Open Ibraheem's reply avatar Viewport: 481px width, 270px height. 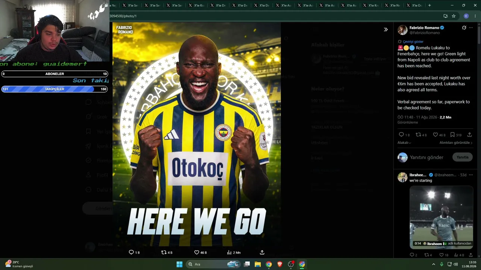(x=402, y=177)
